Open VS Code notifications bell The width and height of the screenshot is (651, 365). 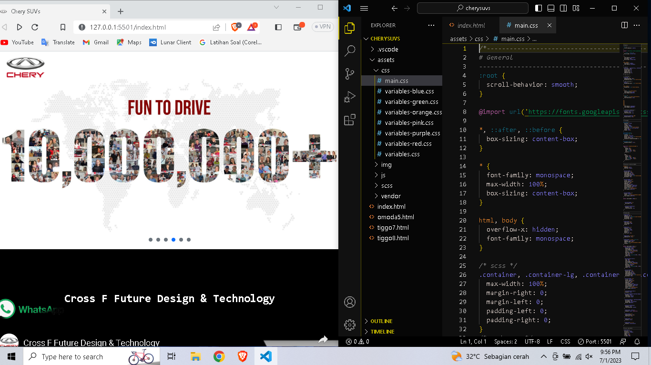coord(637,342)
